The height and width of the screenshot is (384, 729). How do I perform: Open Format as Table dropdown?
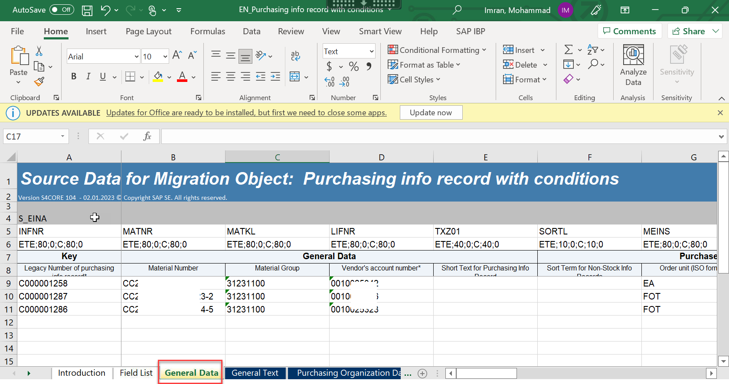pos(424,65)
